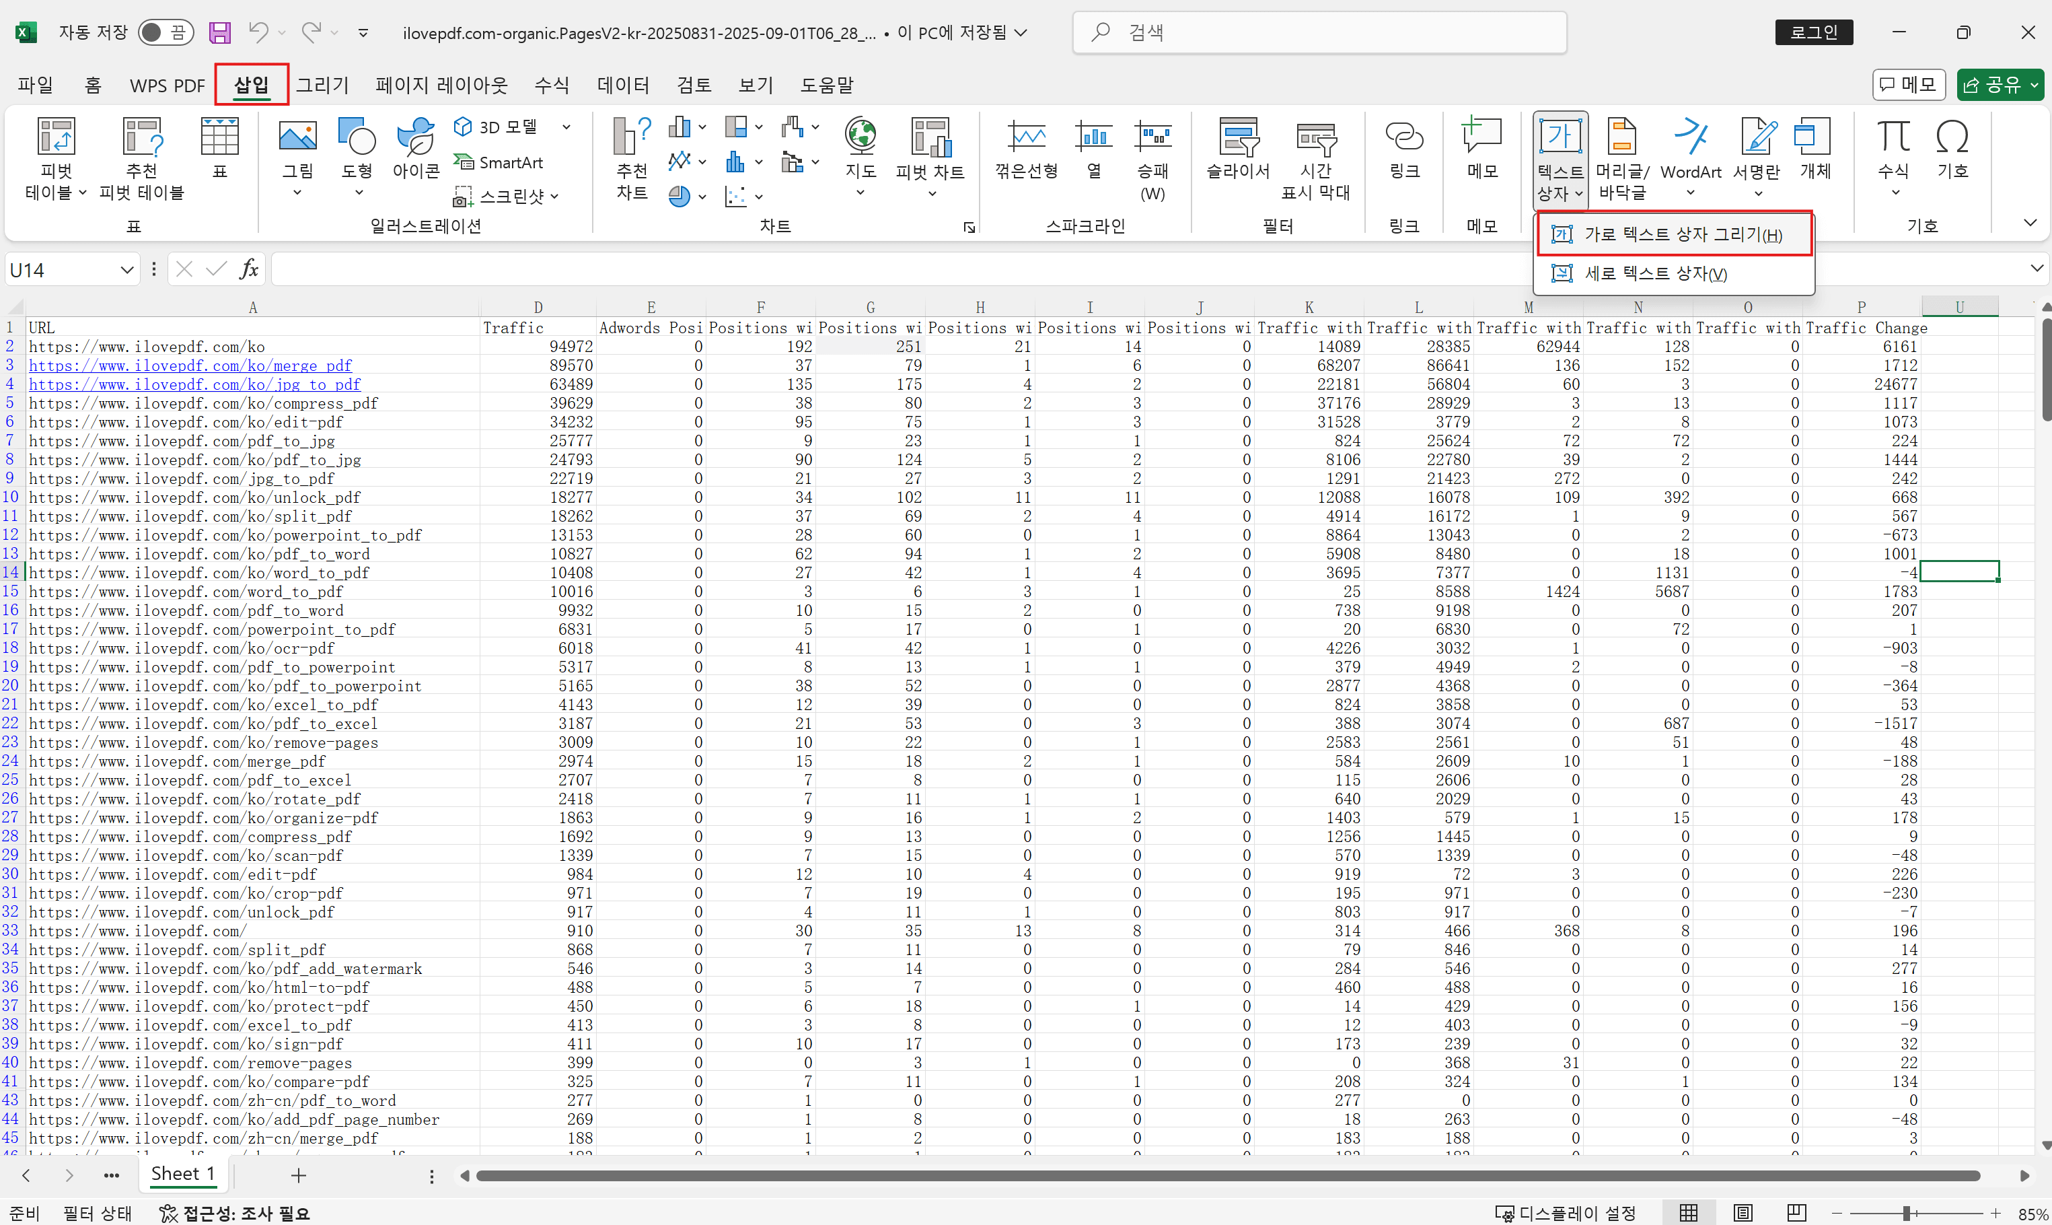2052x1225 pixels.
Task: Insert a Line sparkline (꺾은선형)
Action: [1027, 149]
